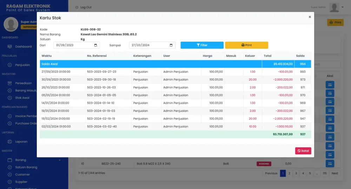Click the Saldo column header
The image size is (351, 189).
(x=300, y=56)
